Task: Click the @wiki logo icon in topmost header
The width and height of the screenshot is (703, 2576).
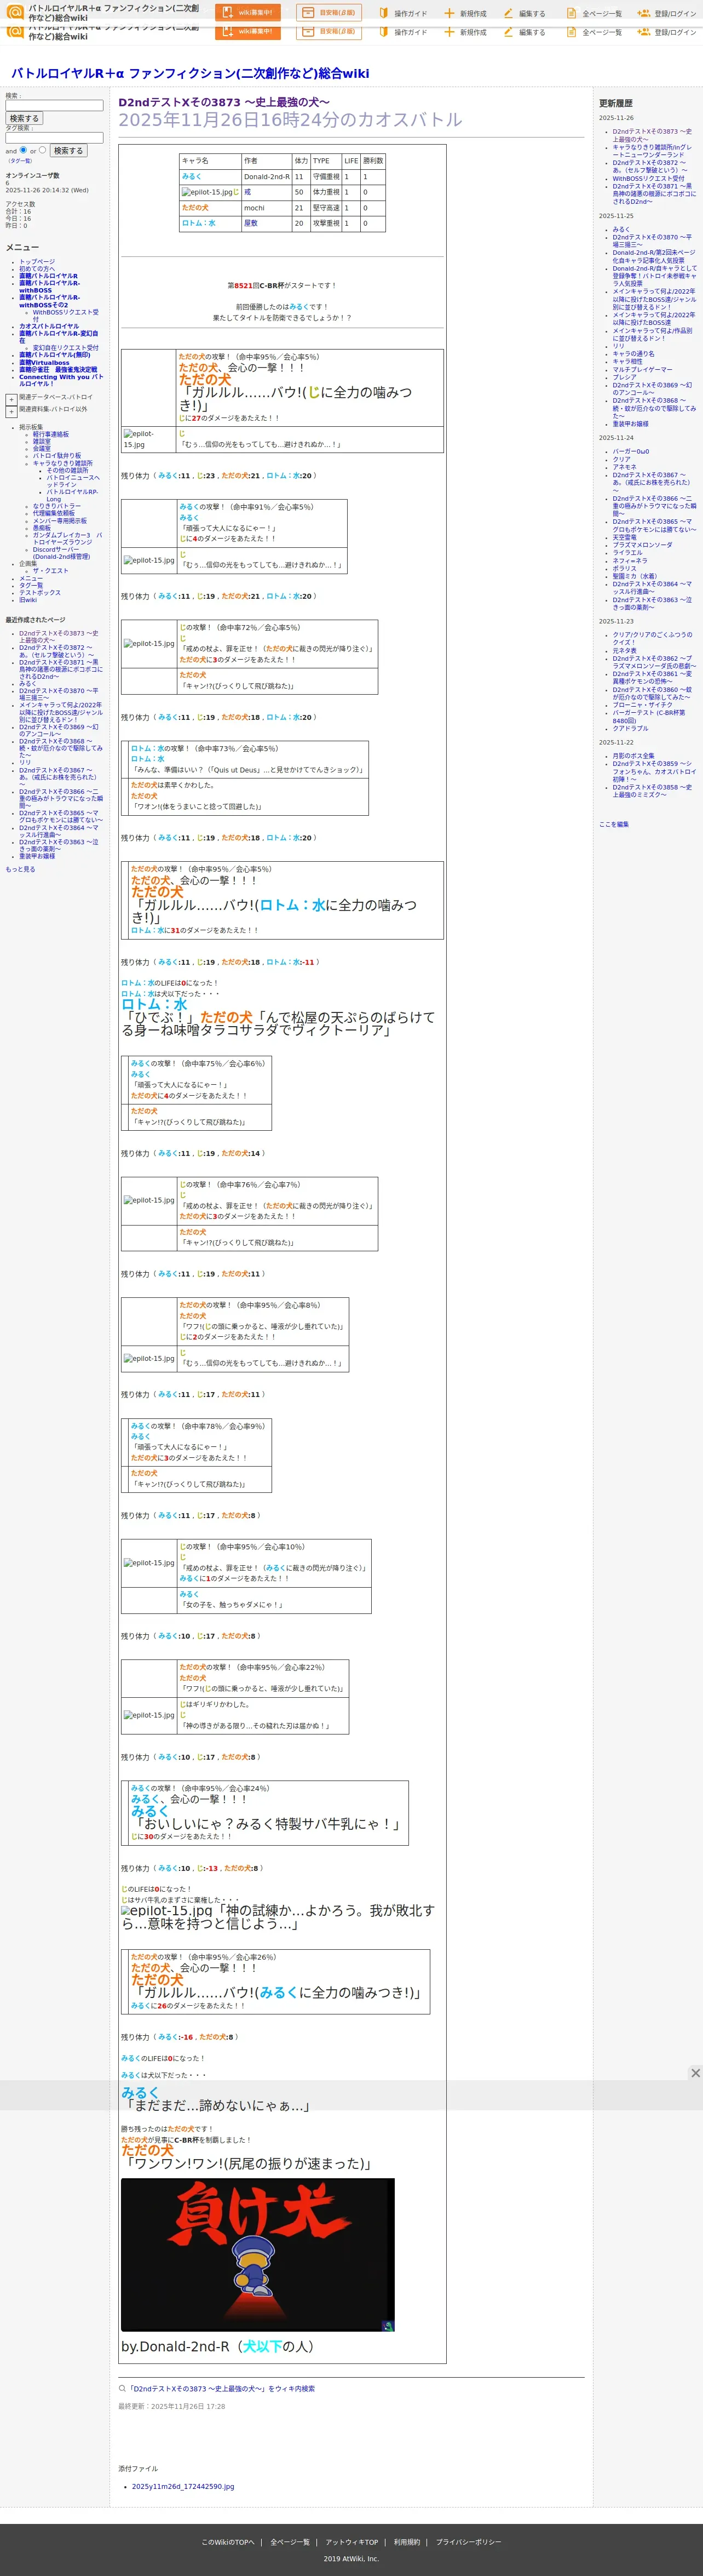Action: [x=15, y=12]
